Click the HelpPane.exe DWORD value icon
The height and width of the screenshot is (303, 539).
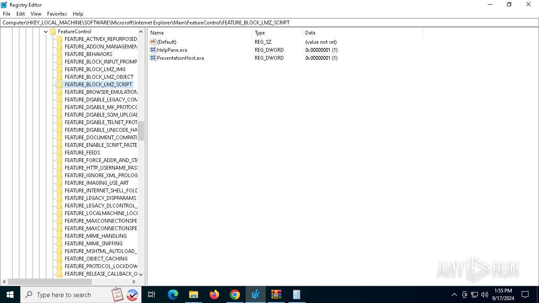click(x=153, y=50)
